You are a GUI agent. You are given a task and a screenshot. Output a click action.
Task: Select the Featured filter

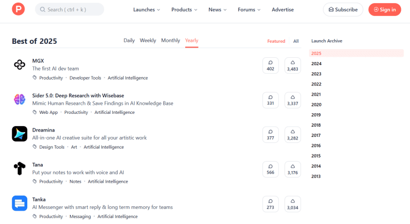pyautogui.click(x=276, y=41)
